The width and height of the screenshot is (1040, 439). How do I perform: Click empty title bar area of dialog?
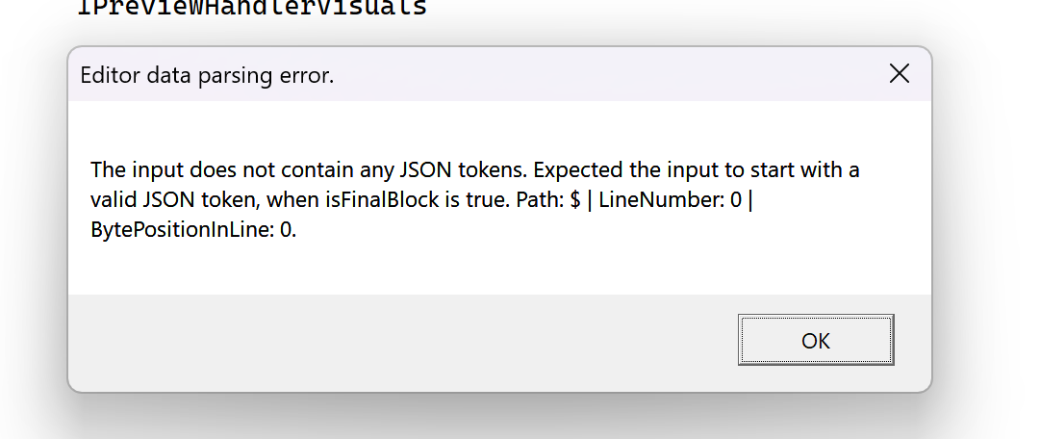pos(596,75)
